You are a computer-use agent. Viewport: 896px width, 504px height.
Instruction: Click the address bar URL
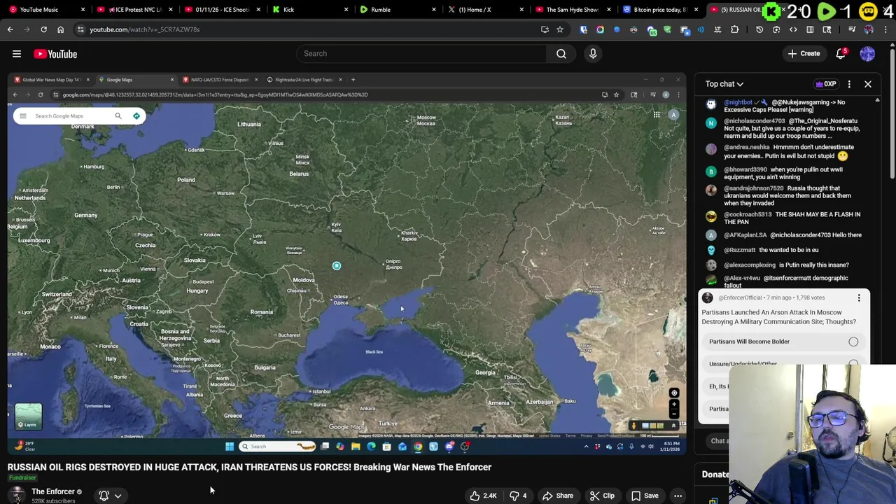coord(144,29)
